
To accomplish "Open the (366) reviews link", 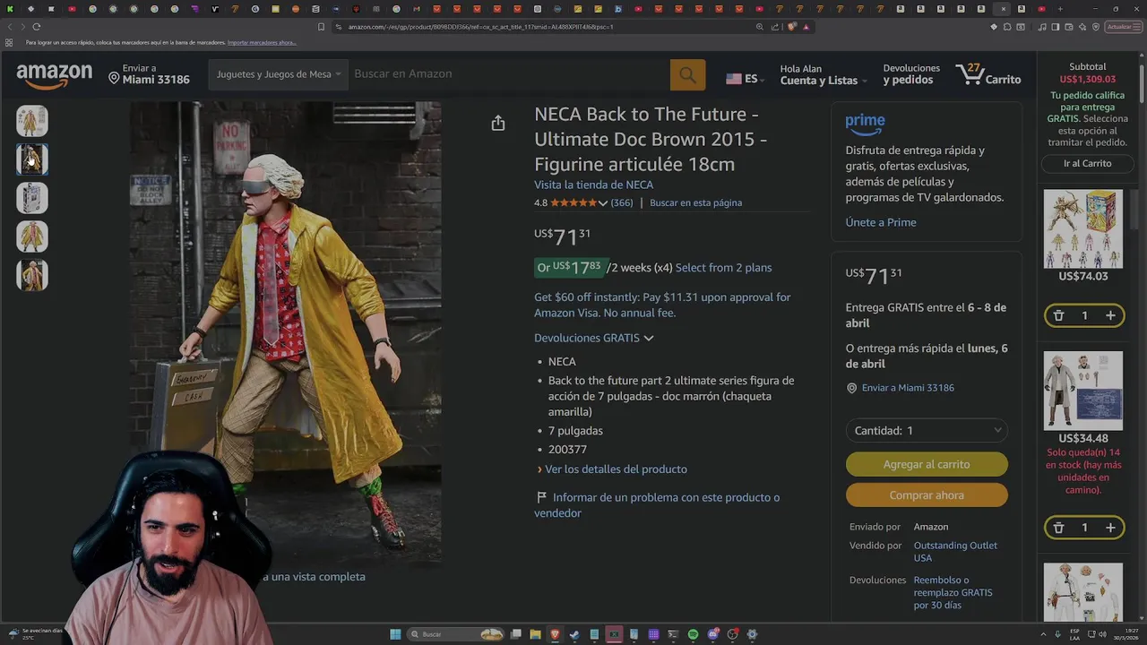I will [x=622, y=203].
